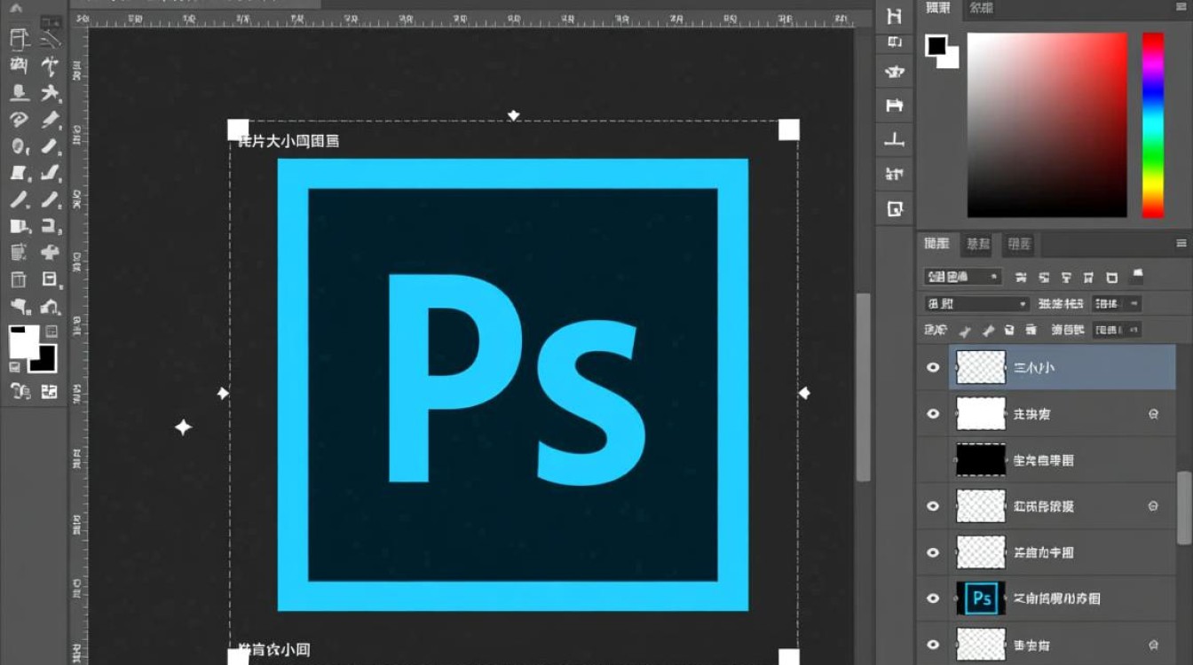The image size is (1193, 665).
Task: Select the first tool in the left toolbox
Action: [x=20, y=37]
